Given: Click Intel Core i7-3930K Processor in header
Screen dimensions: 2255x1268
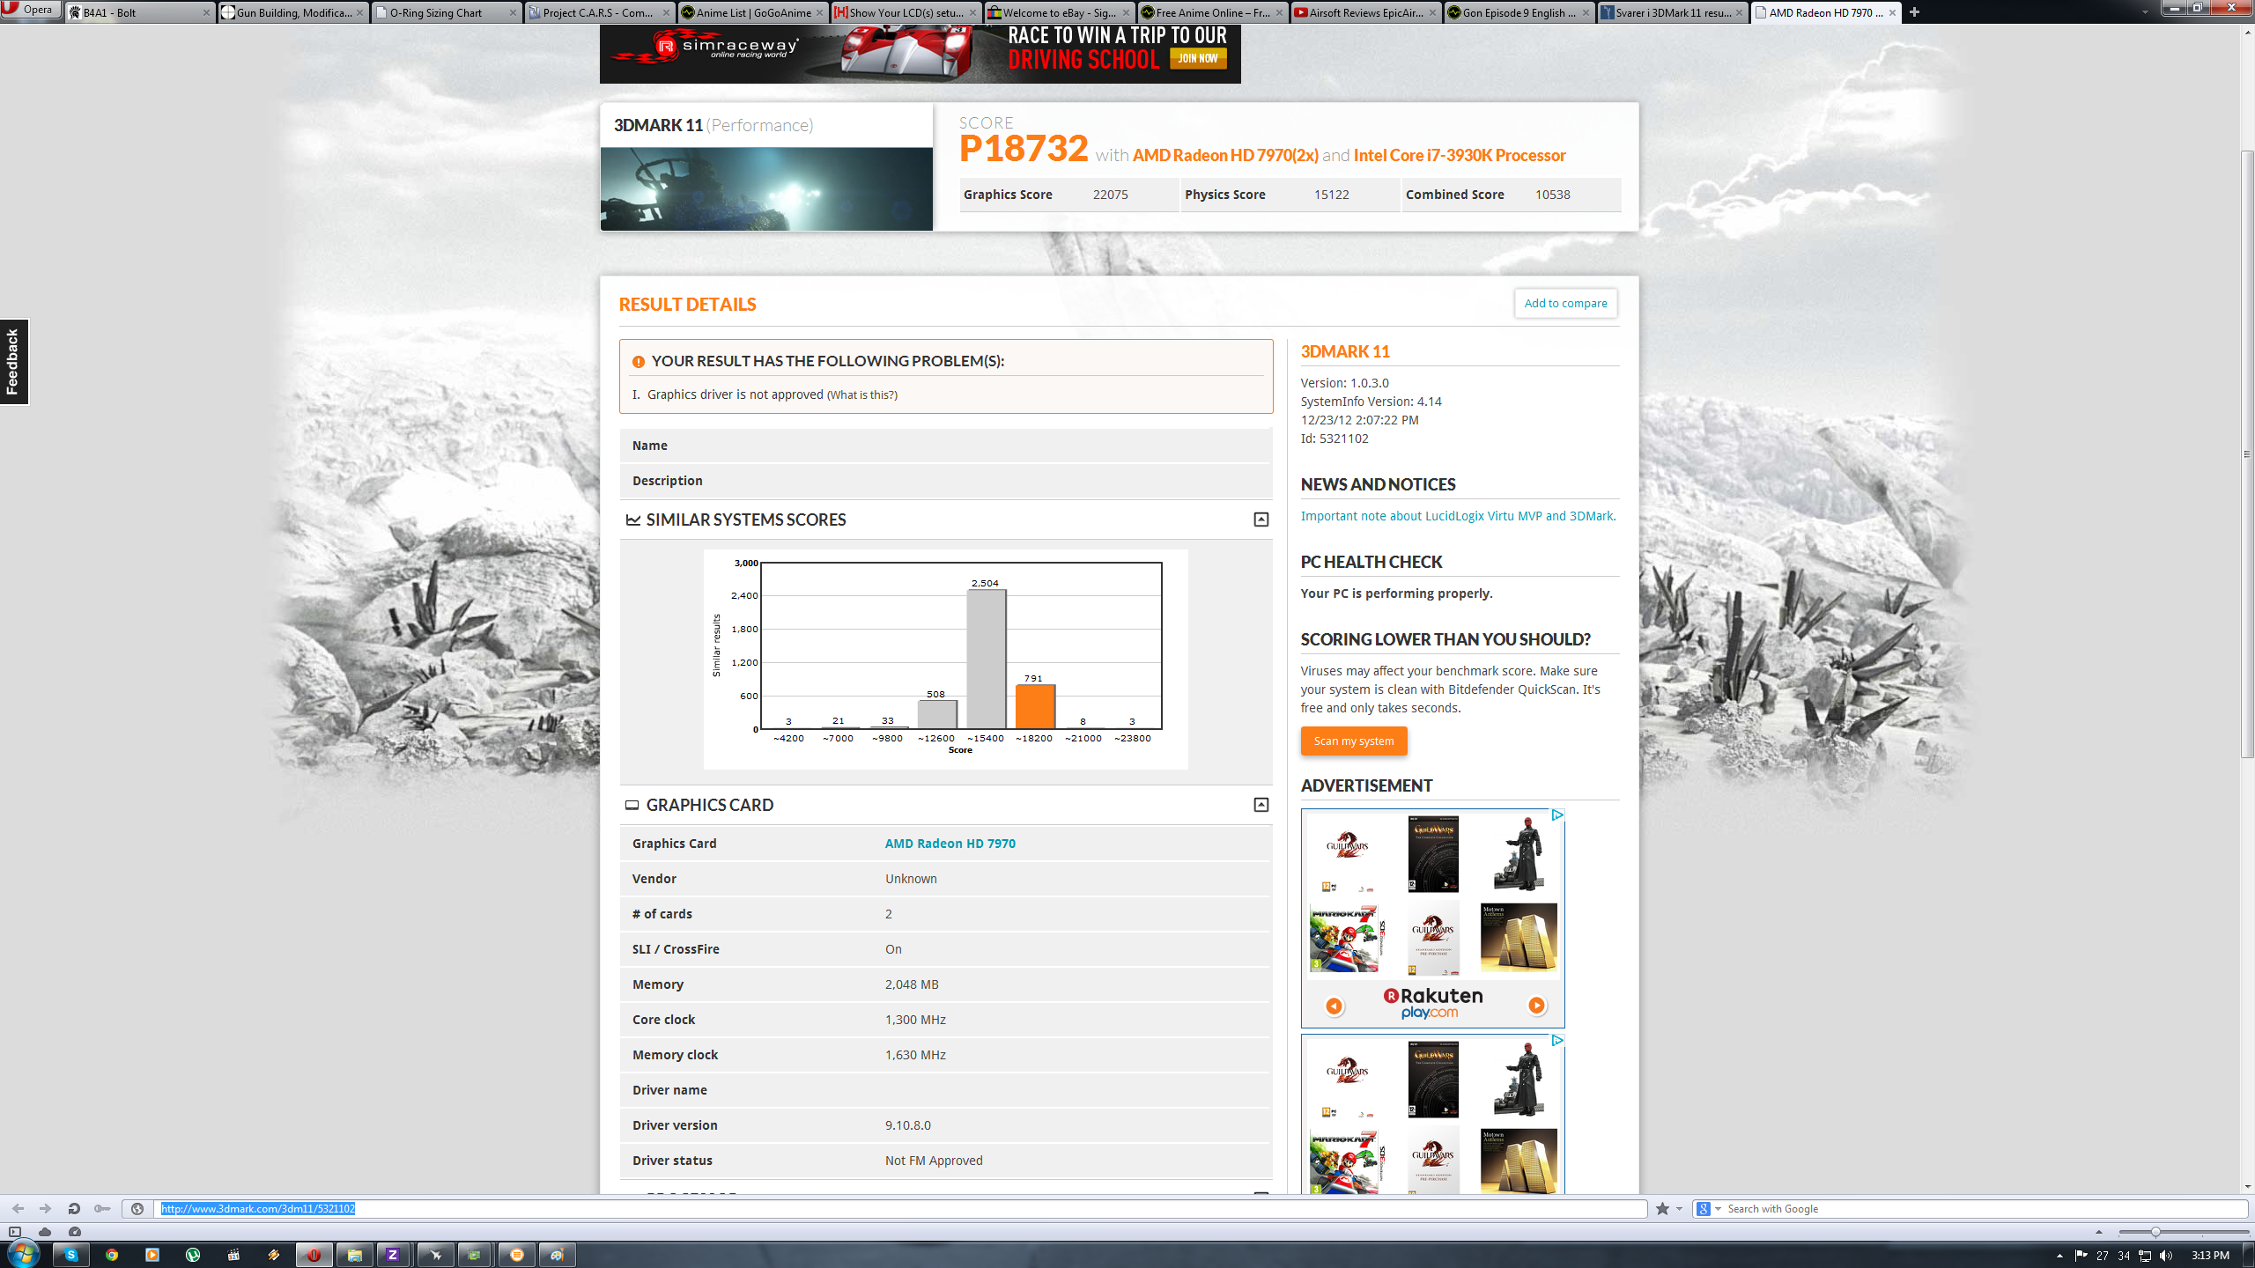Looking at the screenshot, I should pyautogui.click(x=1460, y=155).
